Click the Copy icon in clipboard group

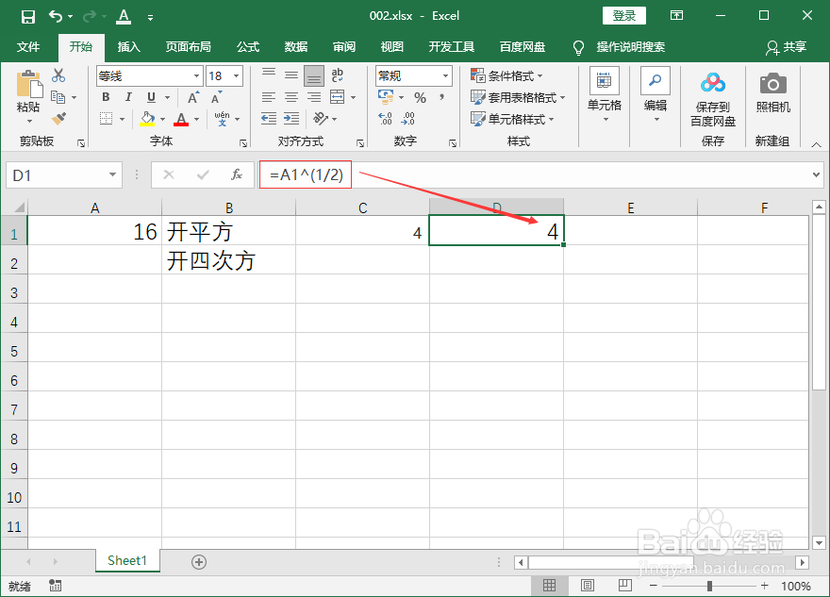coord(58,97)
